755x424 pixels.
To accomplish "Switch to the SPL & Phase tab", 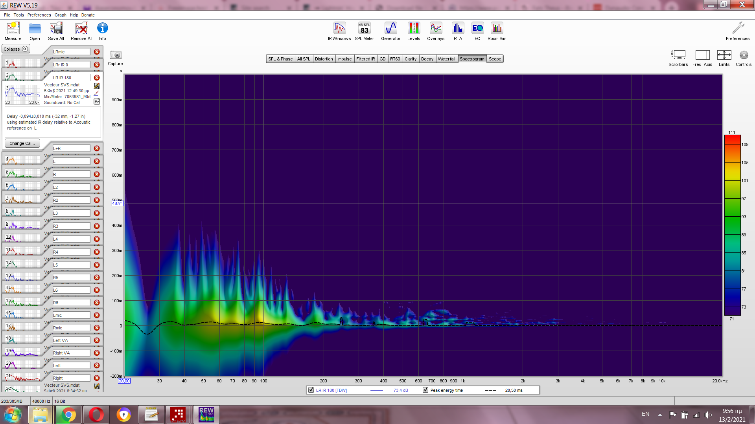I will pos(280,59).
